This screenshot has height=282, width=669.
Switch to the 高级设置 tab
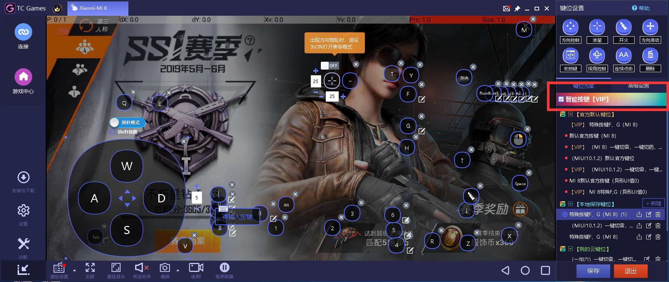638,86
